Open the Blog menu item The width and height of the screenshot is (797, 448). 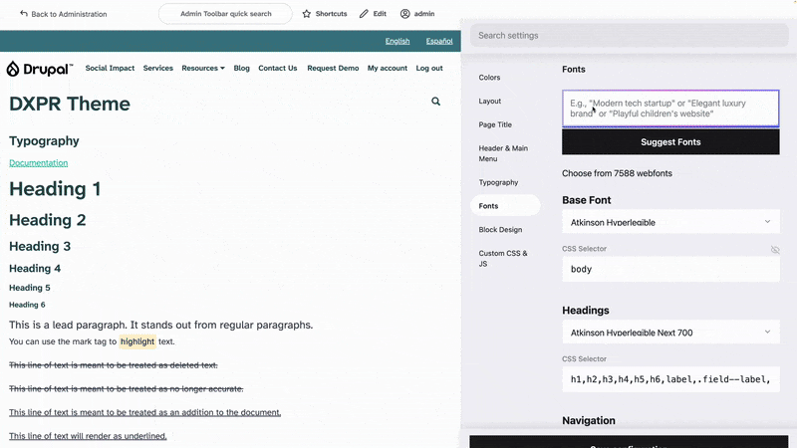point(241,68)
